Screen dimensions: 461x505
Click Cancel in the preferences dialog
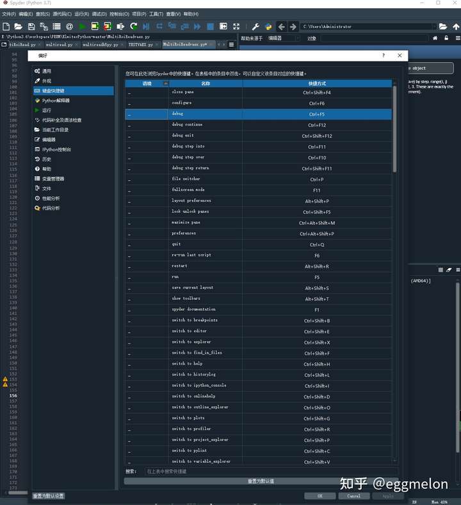[x=353, y=496]
